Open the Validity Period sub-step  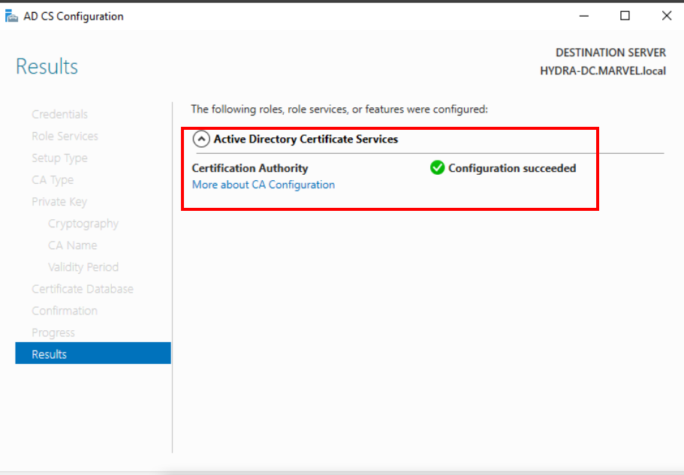click(83, 267)
